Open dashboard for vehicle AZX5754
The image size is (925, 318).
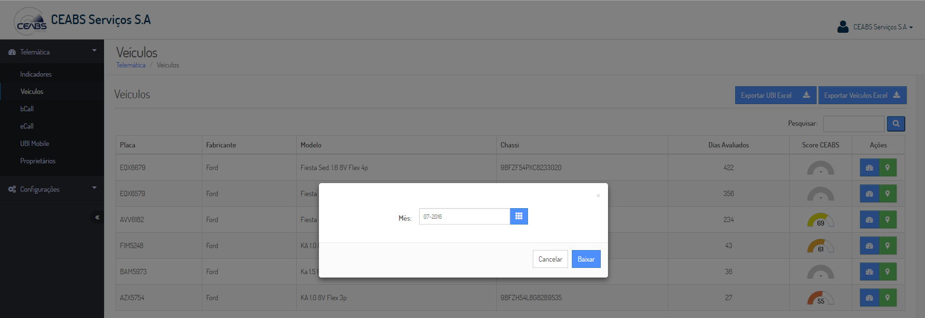pyautogui.click(x=870, y=298)
